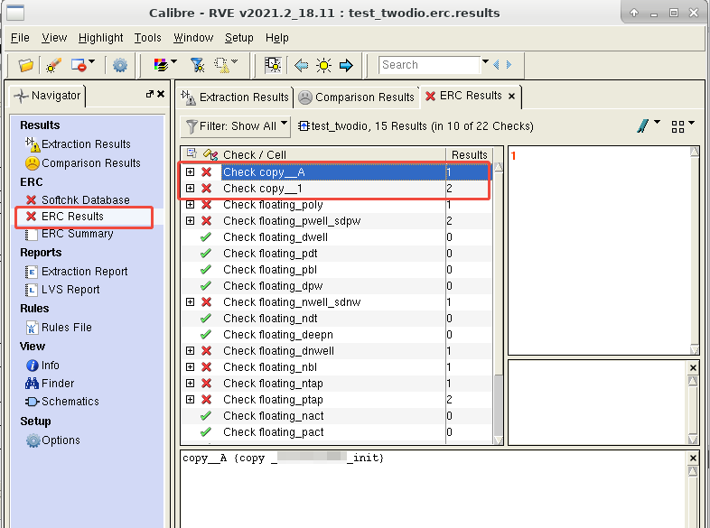Open the File menu

(x=20, y=38)
